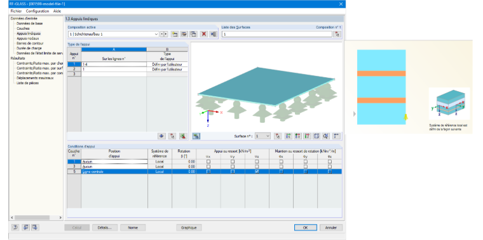Click the pick lines icon below support table

(172, 136)
